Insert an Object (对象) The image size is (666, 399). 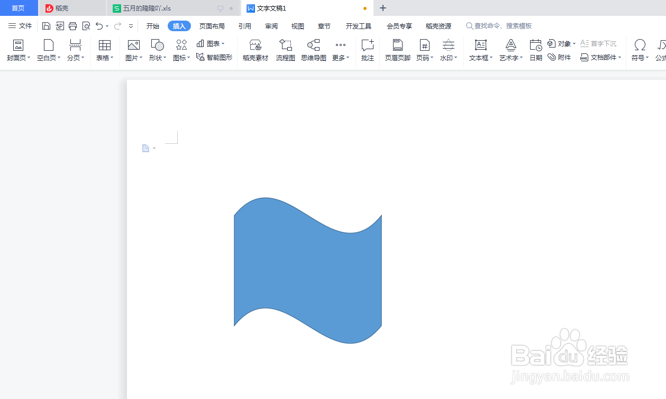[561, 44]
